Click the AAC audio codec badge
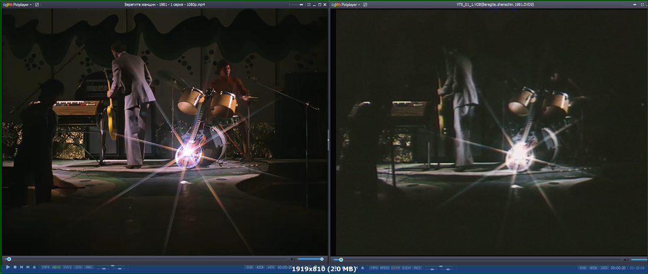The image size is (648, 274). [89, 268]
